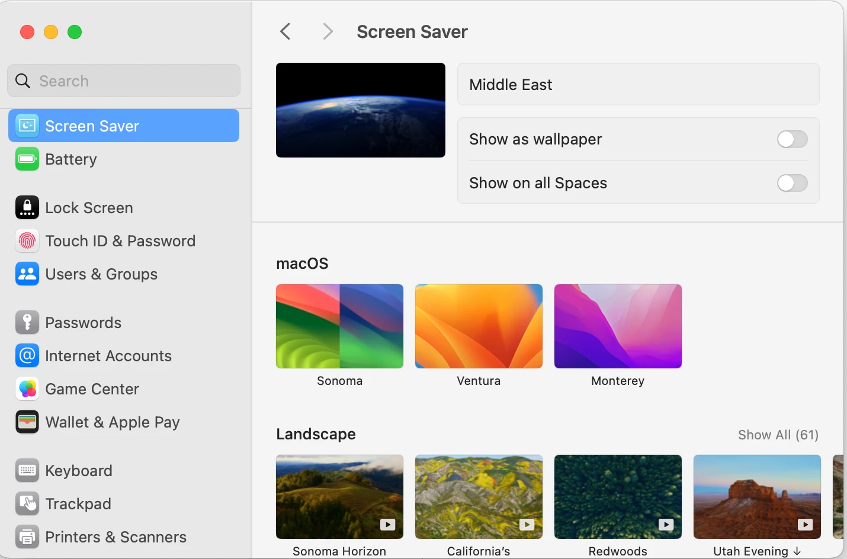Go to Internet Accounts settings
Viewport: 847px width, 559px height.
click(x=124, y=355)
